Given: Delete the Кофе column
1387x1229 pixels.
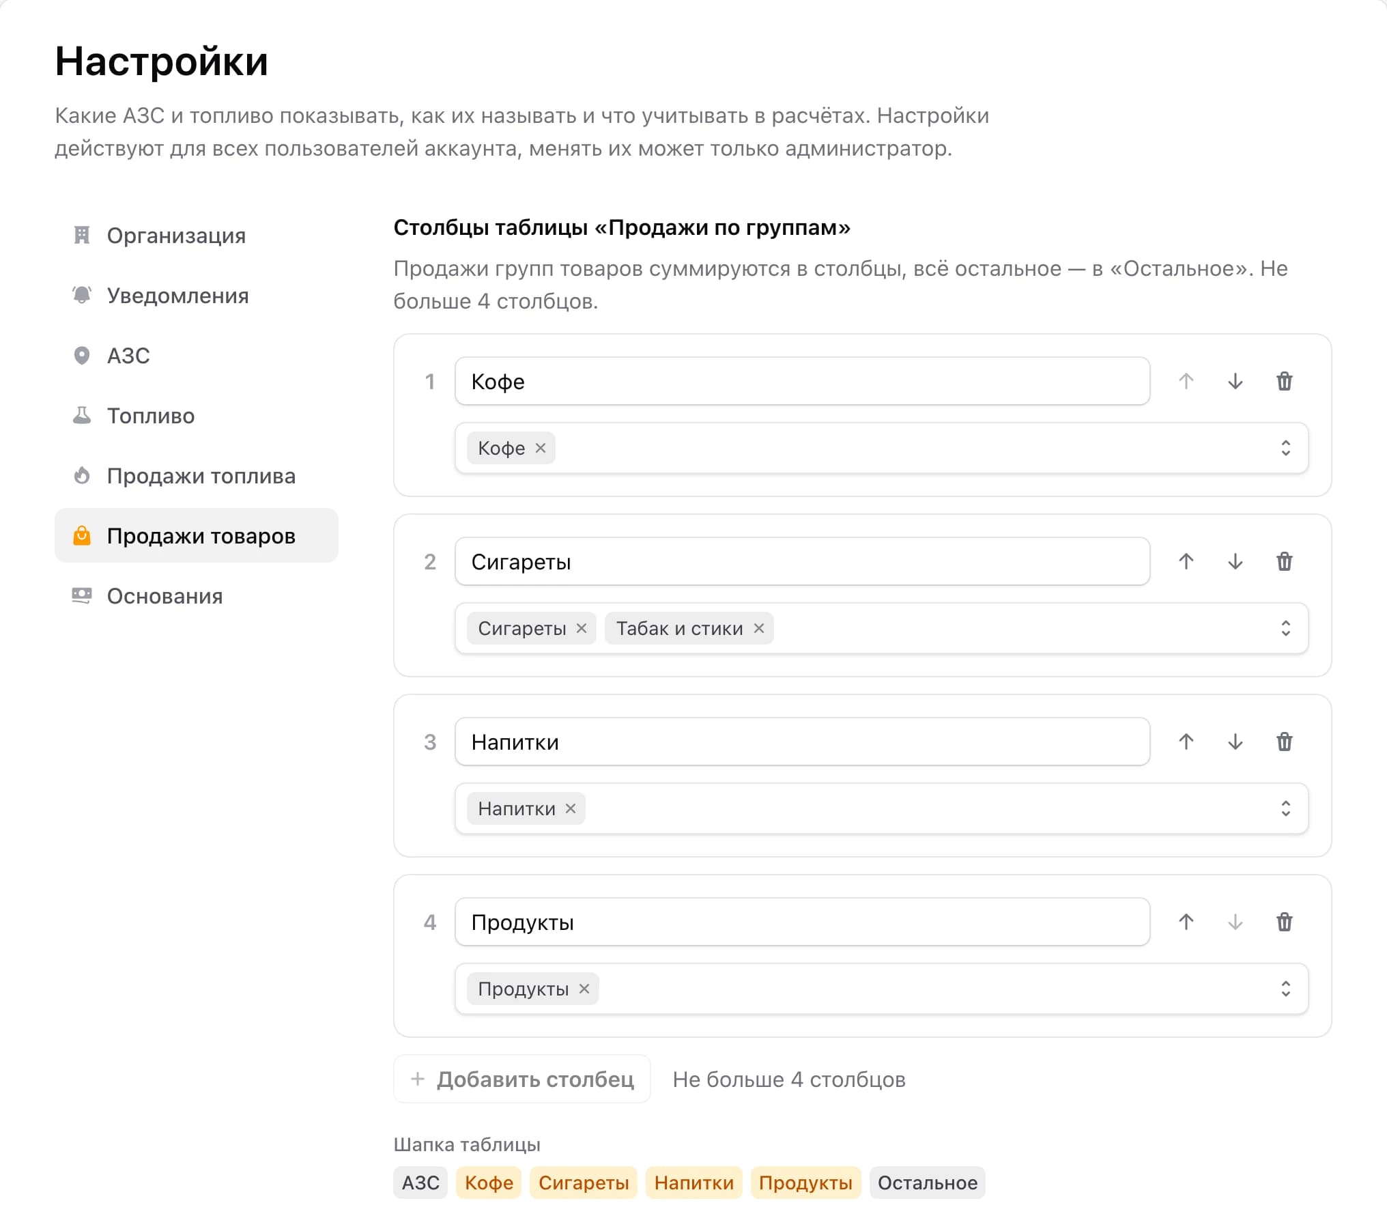Looking at the screenshot, I should pos(1284,381).
